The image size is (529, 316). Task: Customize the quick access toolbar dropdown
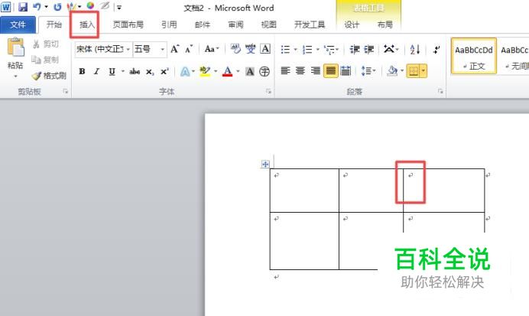coord(119,7)
